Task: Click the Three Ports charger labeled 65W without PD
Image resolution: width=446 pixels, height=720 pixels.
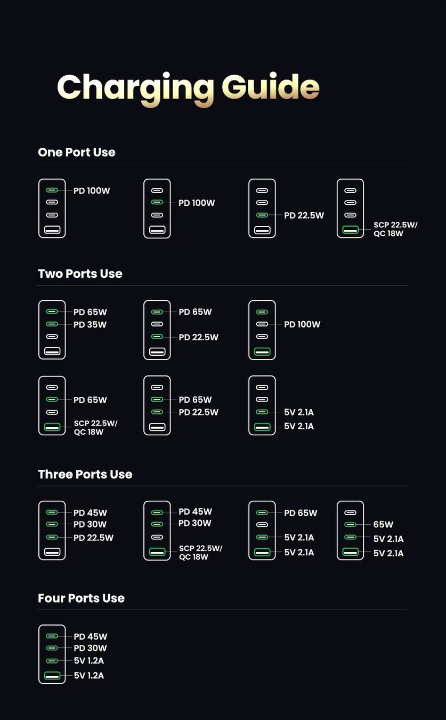Action: tap(351, 531)
